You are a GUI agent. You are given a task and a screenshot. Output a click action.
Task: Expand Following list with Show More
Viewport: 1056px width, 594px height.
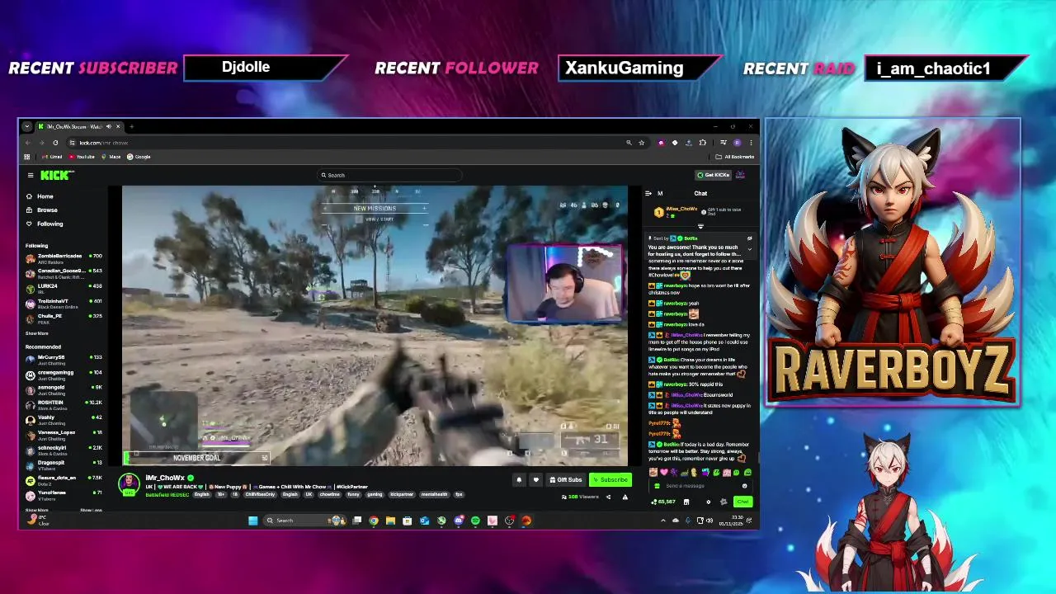pyautogui.click(x=36, y=333)
